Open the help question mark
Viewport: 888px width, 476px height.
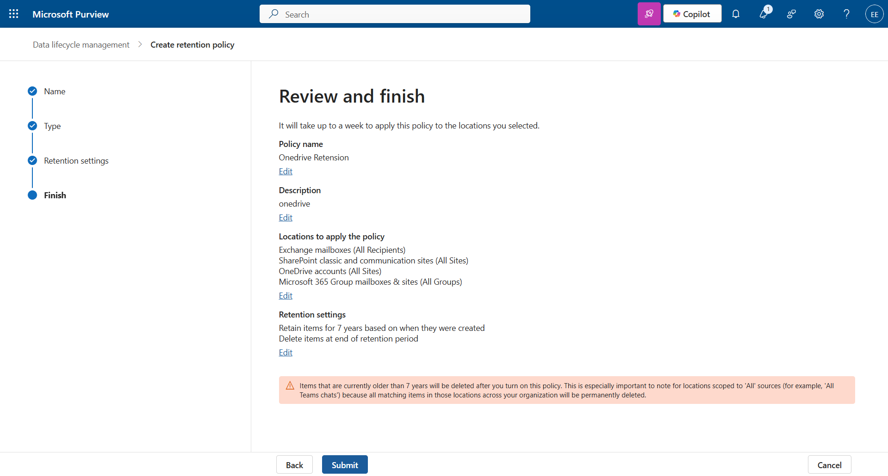coord(846,14)
